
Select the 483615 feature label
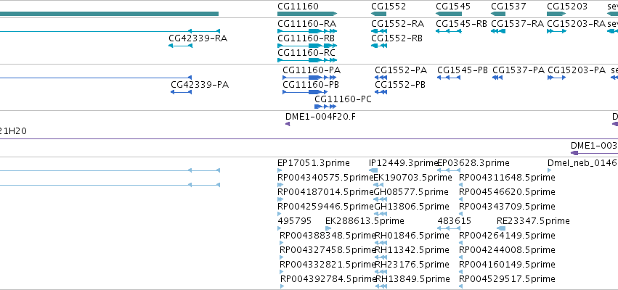(x=455, y=222)
